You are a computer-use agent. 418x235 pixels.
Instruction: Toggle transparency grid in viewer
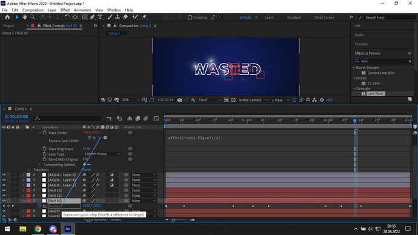233,100
